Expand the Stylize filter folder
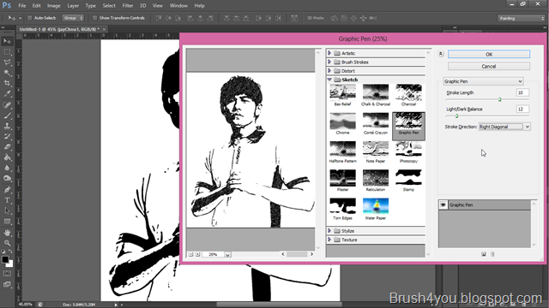549x308 pixels. [329, 231]
